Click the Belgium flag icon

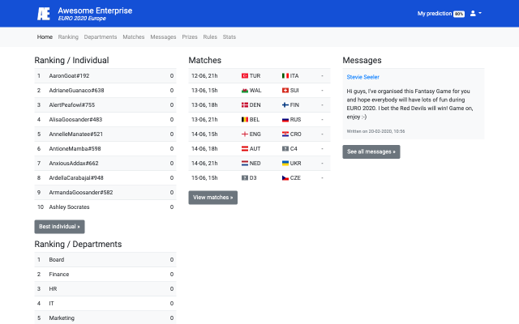tap(245, 119)
